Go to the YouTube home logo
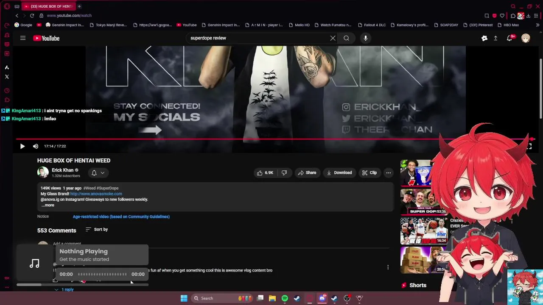This screenshot has width=543, height=305. click(46, 38)
